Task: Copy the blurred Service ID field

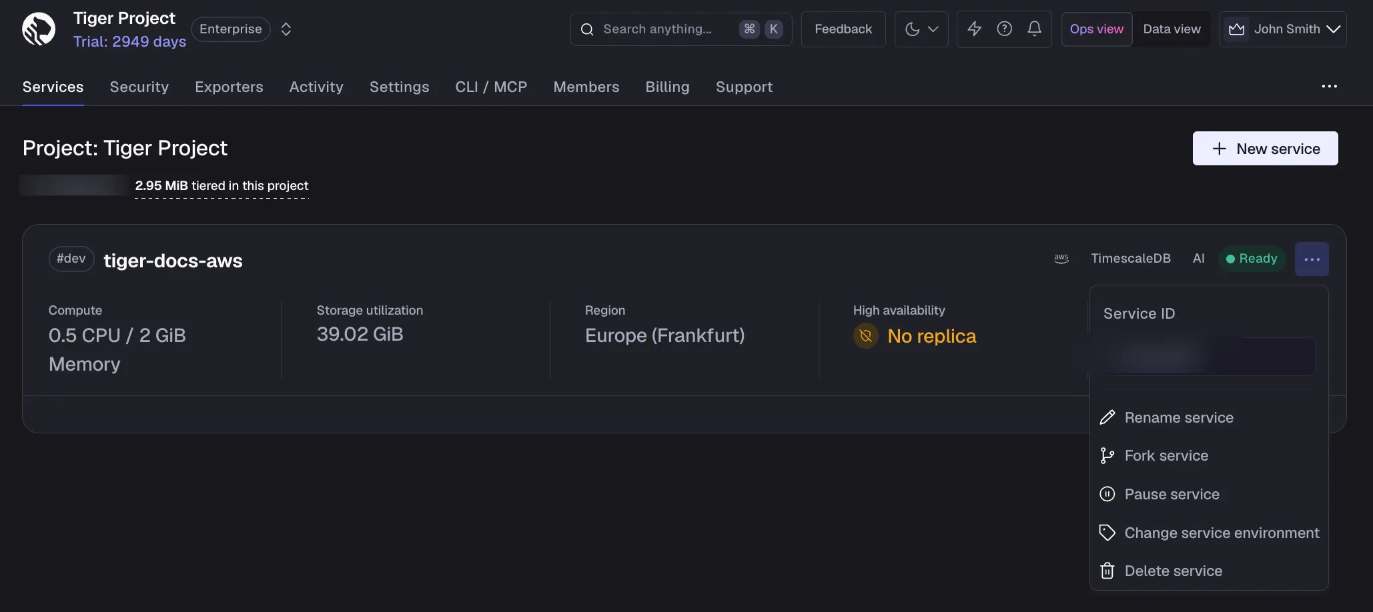Action: 1209,357
